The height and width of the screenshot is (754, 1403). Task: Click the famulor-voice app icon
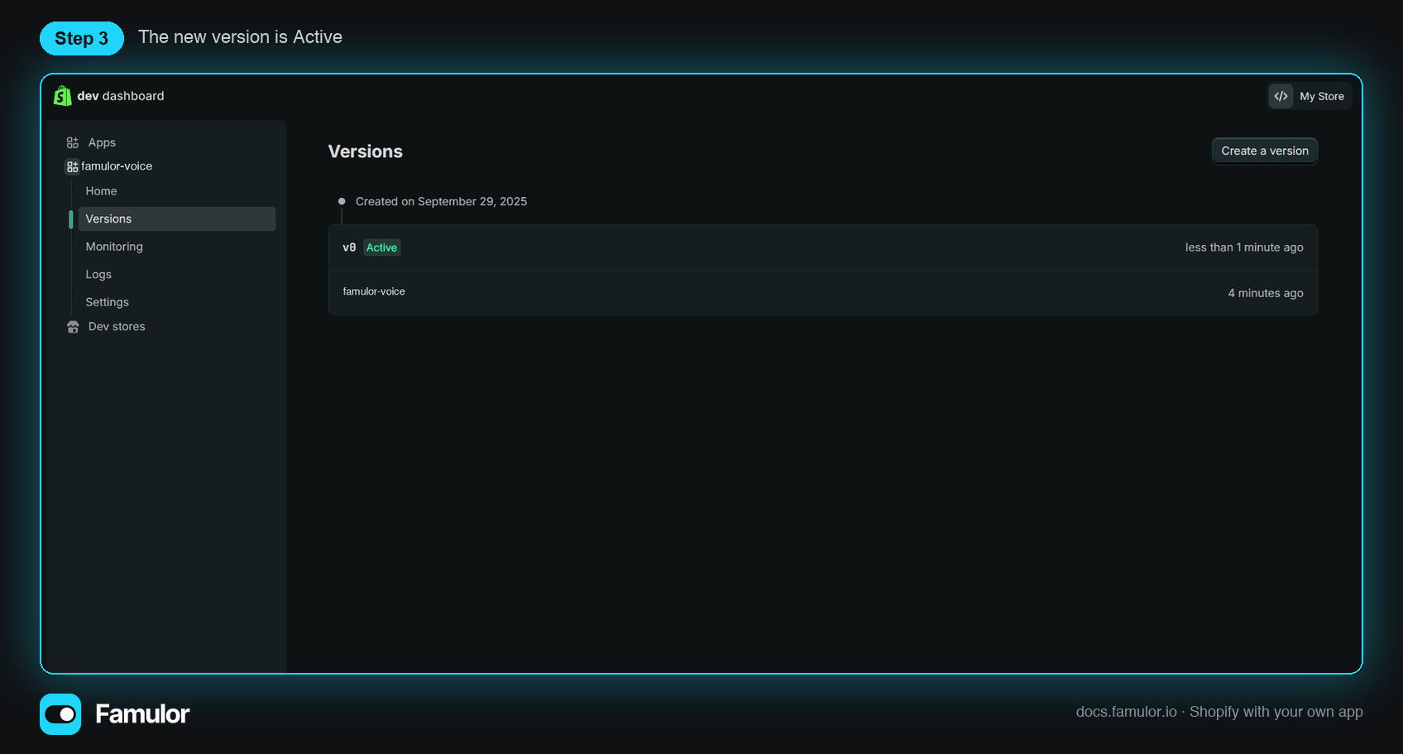click(73, 166)
